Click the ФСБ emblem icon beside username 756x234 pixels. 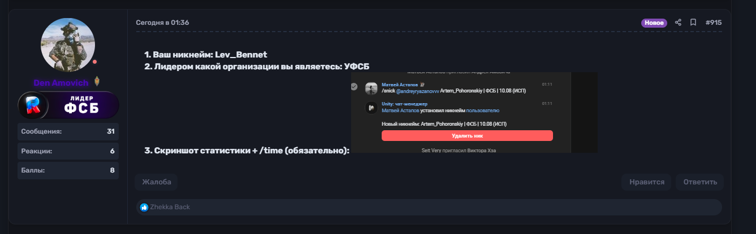click(97, 82)
